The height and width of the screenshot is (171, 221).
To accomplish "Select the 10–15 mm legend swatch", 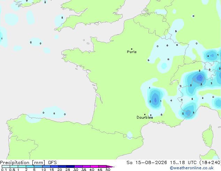I will [x=46, y=166].
